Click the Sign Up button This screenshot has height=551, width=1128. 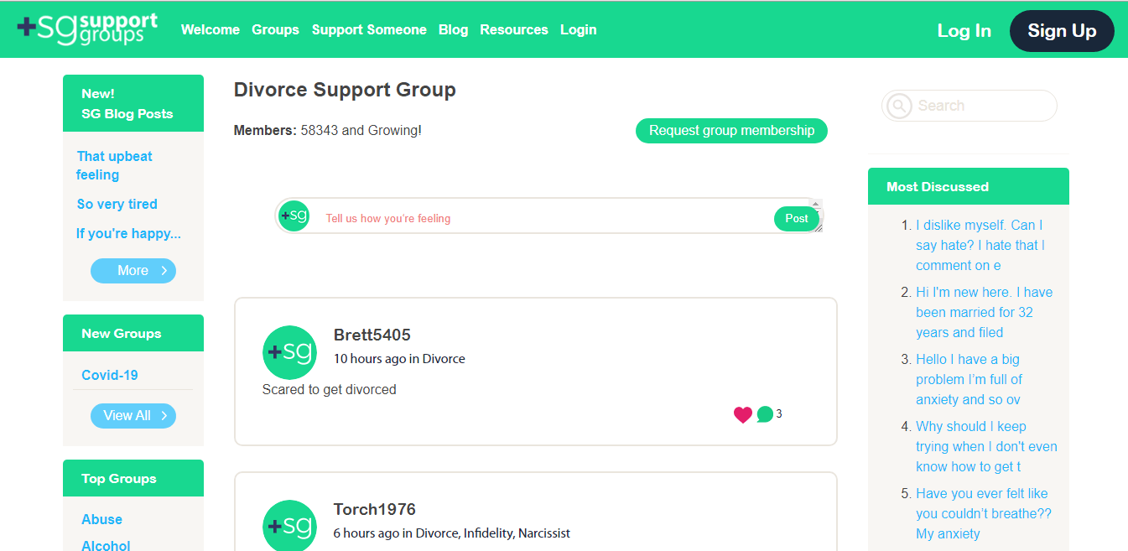[x=1062, y=30]
